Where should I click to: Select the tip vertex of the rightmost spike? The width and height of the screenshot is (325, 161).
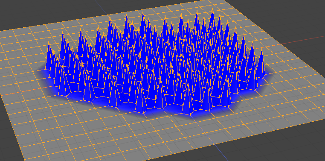261,49
